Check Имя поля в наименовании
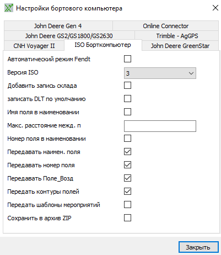The image size is (221, 255). pos(127,112)
